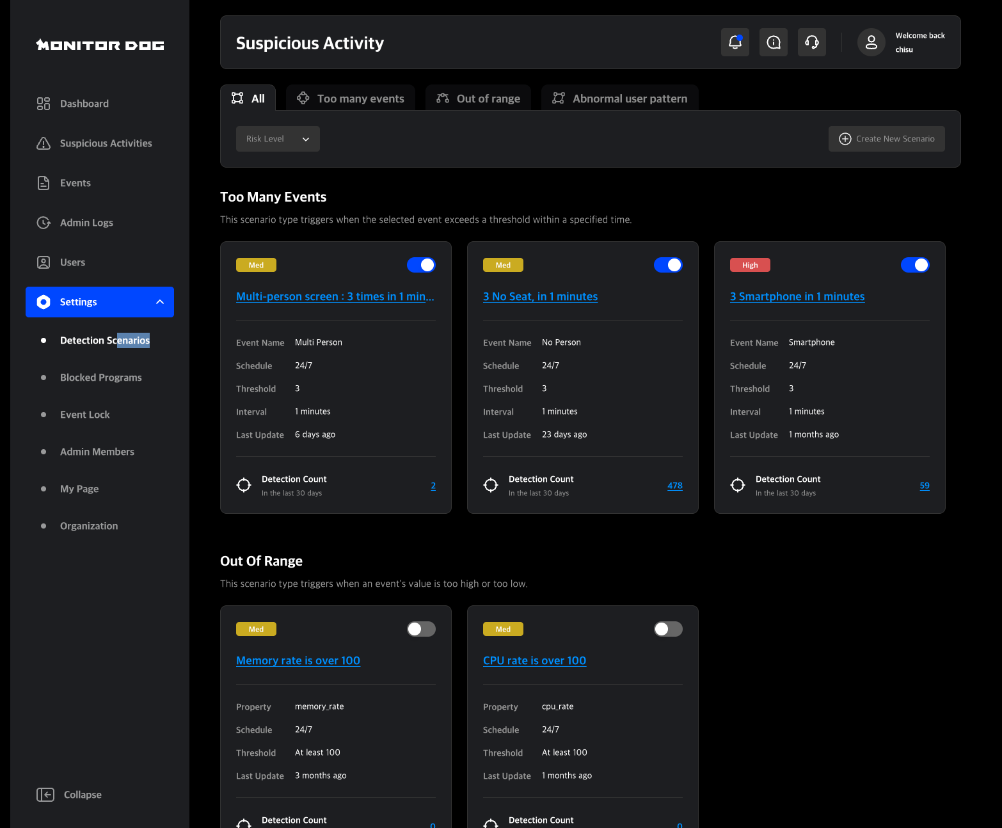
Task: Switch to the Too many events tab
Action: [x=351, y=99]
